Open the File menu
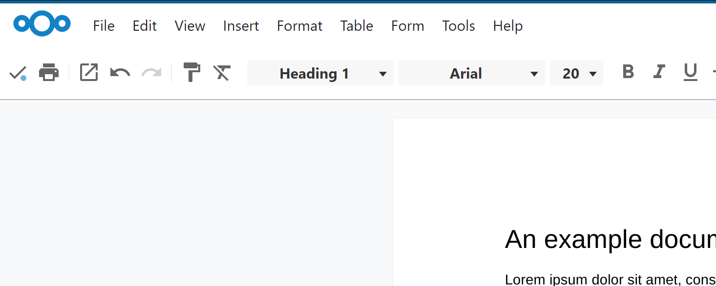The image size is (716, 286). pyautogui.click(x=104, y=26)
